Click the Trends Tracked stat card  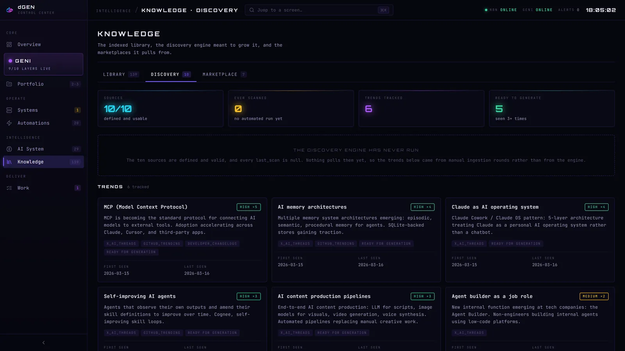pyautogui.click(x=421, y=108)
